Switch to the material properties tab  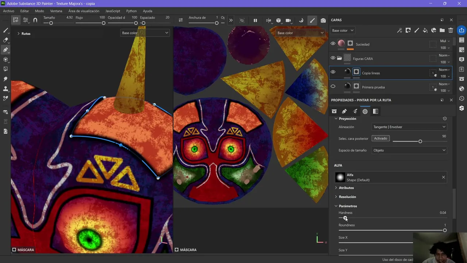click(x=365, y=111)
